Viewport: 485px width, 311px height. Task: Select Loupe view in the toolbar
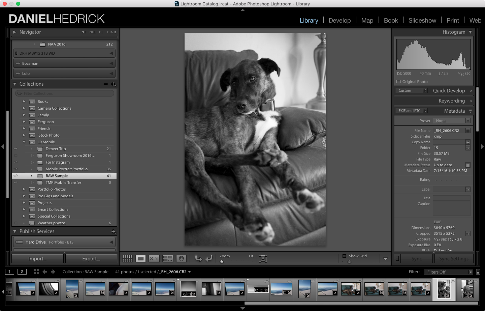click(140, 259)
